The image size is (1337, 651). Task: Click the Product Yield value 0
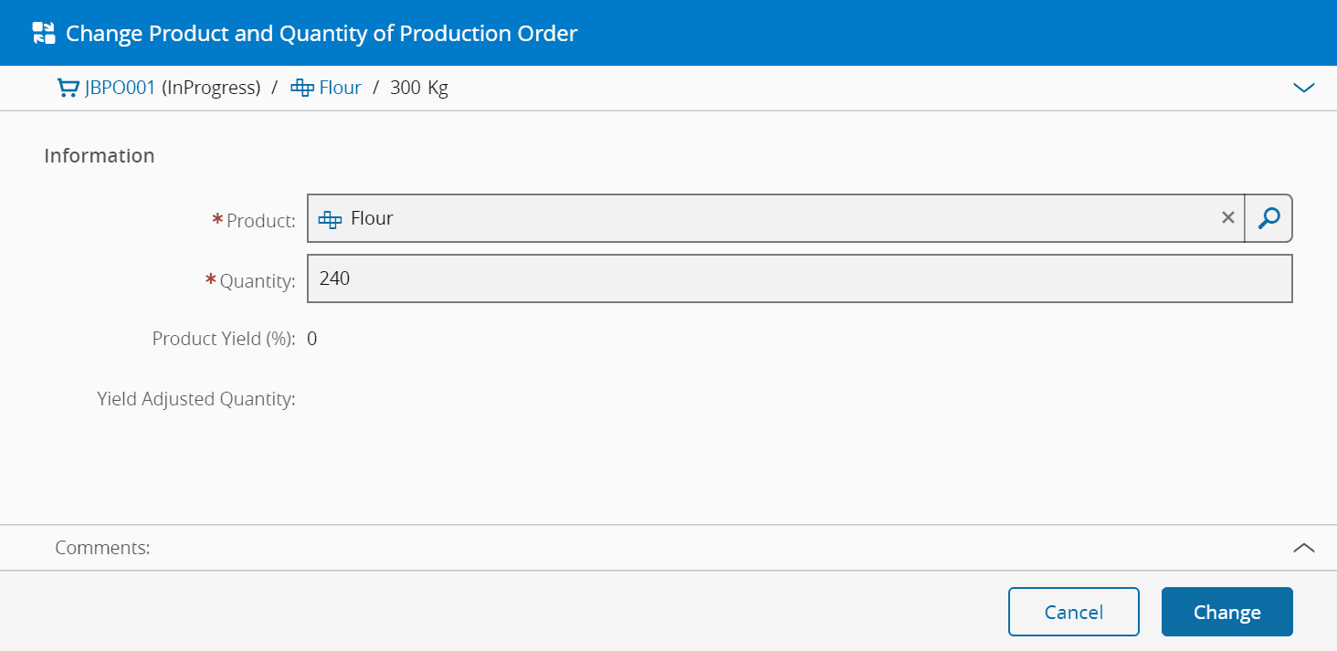pos(312,339)
